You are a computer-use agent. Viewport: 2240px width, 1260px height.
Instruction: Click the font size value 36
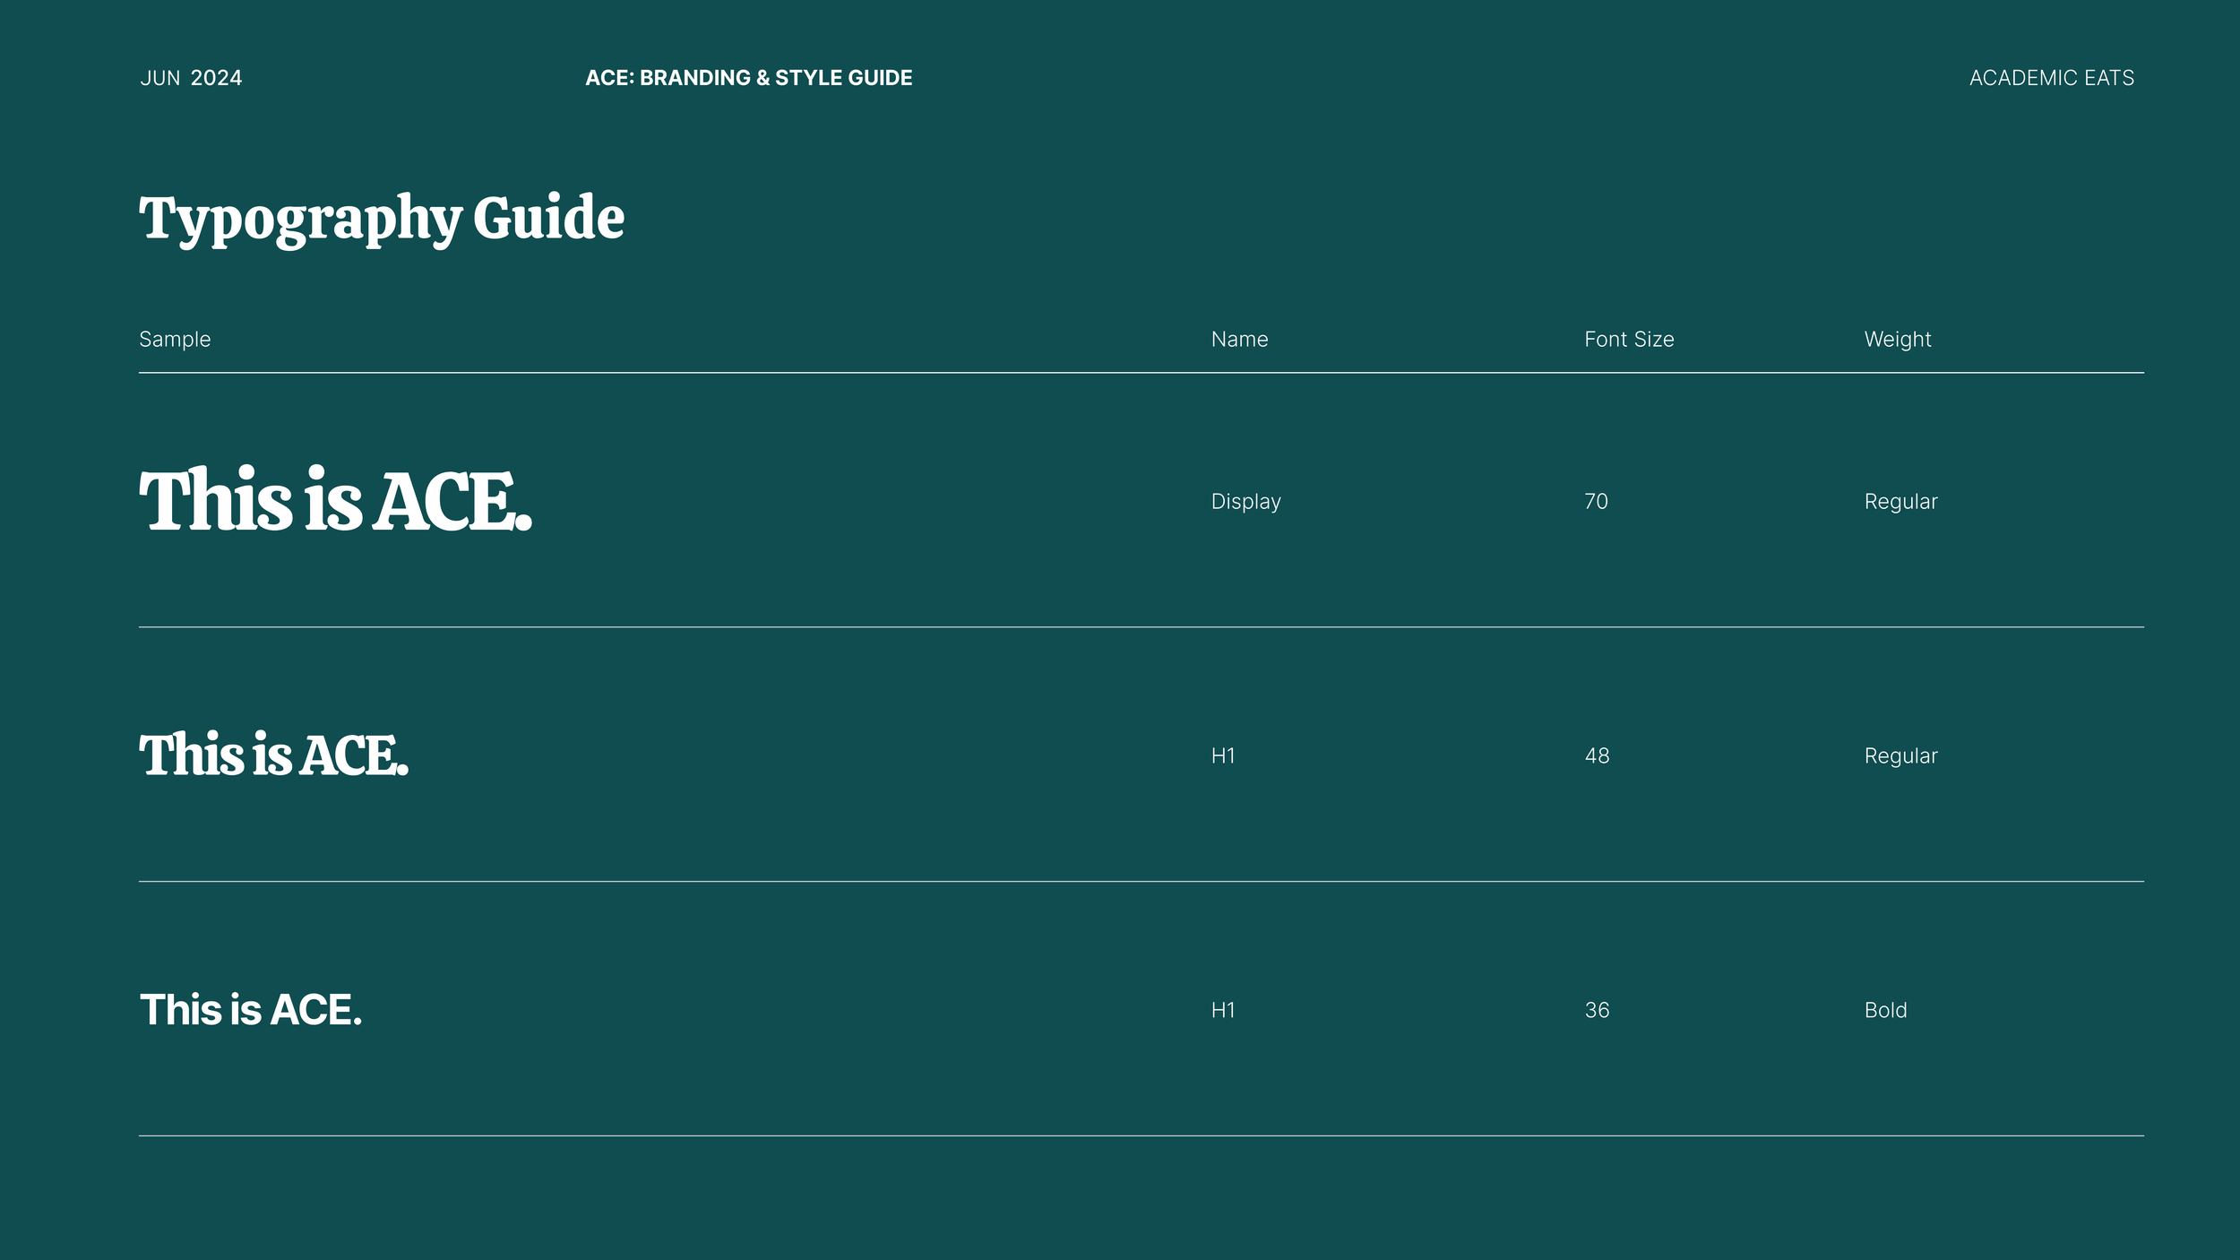click(1597, 1011)
